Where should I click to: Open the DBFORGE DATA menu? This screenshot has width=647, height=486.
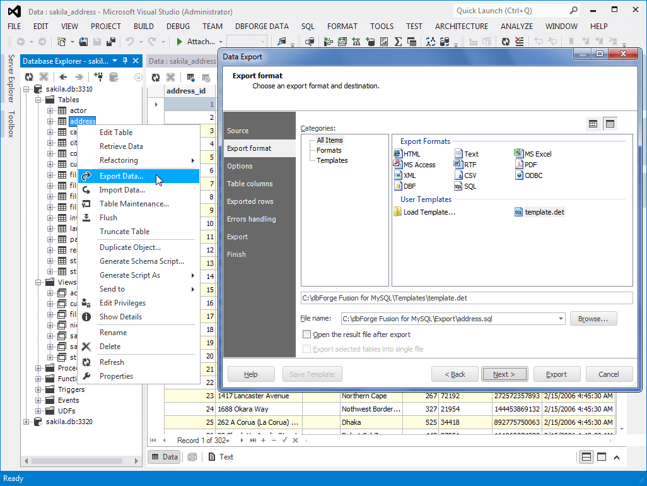coord(262,27)
